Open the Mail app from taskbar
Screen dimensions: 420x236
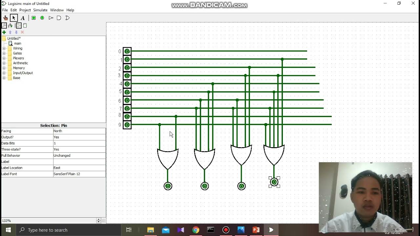click(x=165, y=230)
